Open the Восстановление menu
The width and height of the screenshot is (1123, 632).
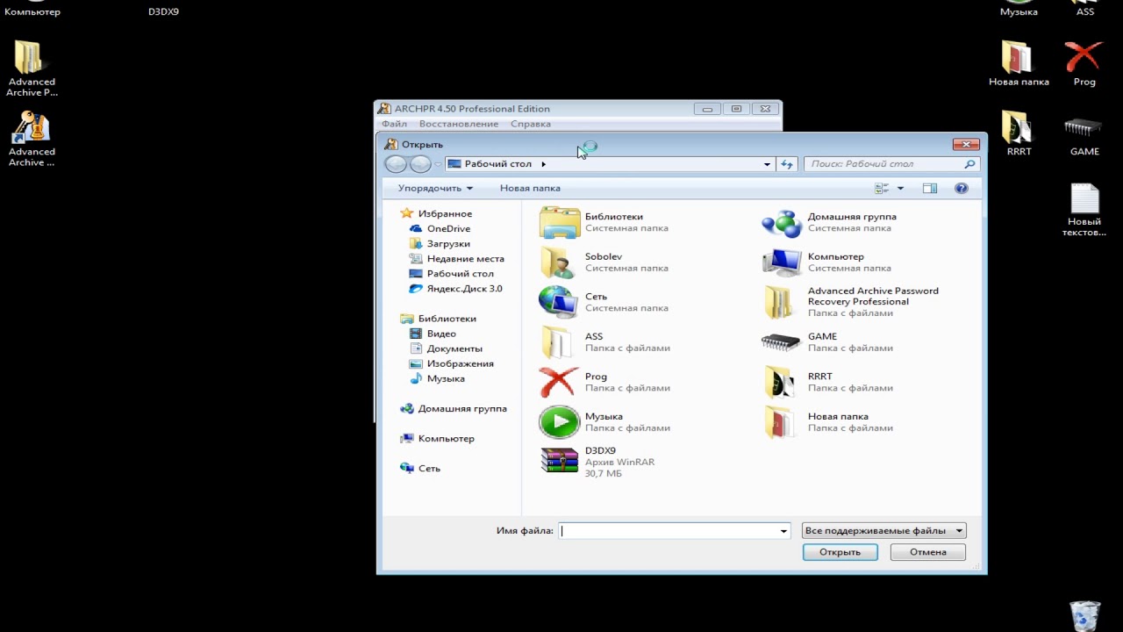click(x=458, y=124)
